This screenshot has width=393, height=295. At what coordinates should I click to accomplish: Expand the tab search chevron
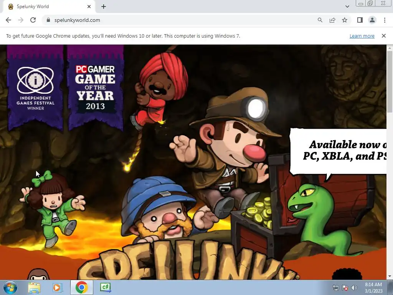click(347, 7)
